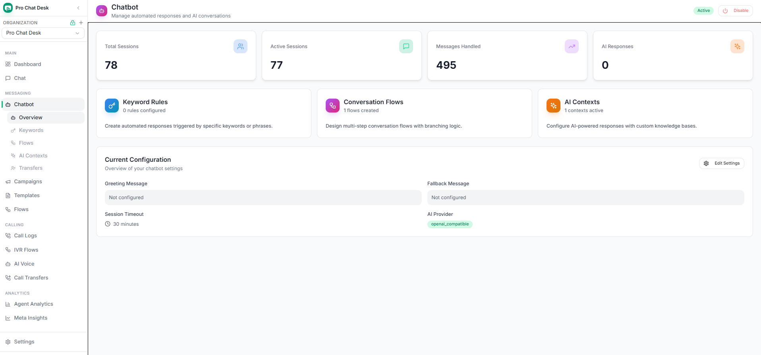Click the Call Transfers phone icon
The image size is (761, 355).
click(x=8, y=278)
